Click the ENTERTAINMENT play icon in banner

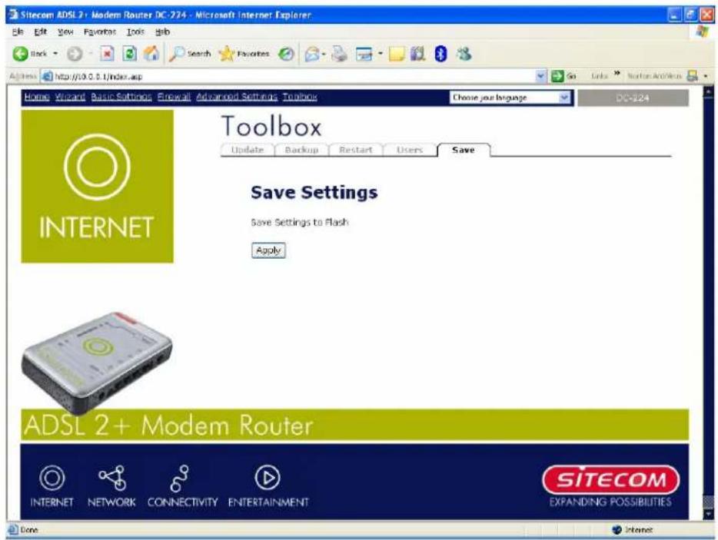click(268, 478)
